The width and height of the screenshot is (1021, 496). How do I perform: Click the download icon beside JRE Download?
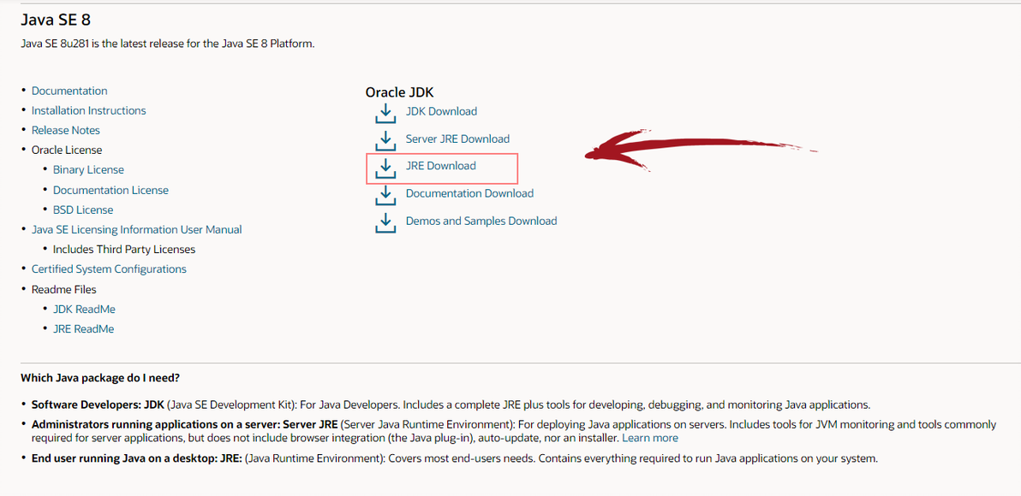[385, 167]
